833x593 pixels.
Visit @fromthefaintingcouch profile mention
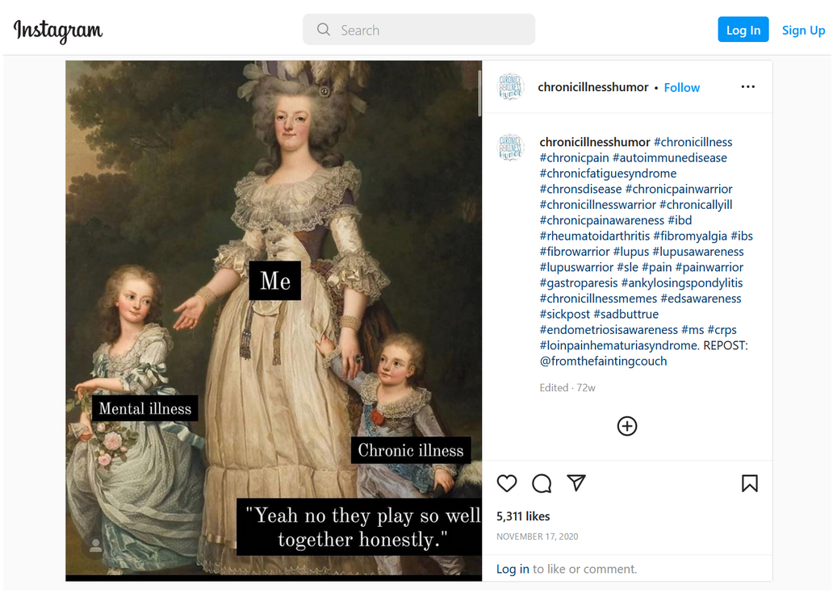(x=603, y=361)
